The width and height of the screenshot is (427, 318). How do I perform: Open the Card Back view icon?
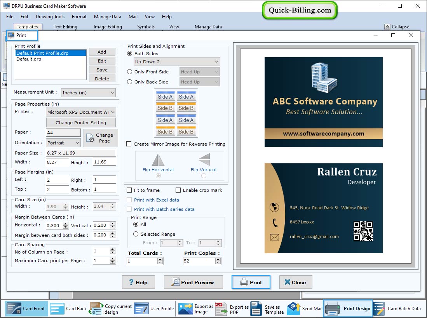[57, 308]
